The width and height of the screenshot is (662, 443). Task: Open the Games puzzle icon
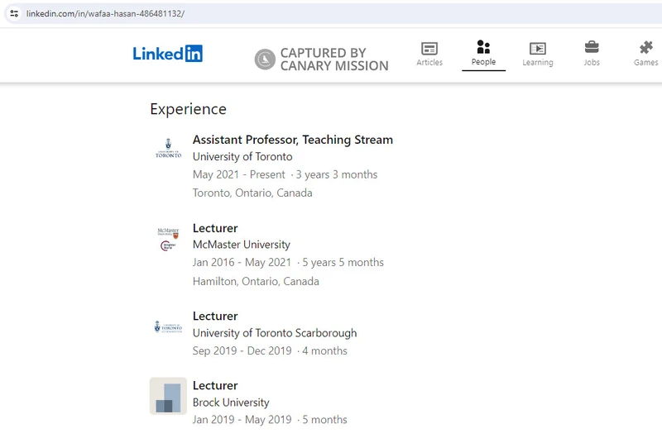645,47
